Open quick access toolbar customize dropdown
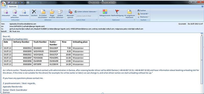 tap(27, 3)
